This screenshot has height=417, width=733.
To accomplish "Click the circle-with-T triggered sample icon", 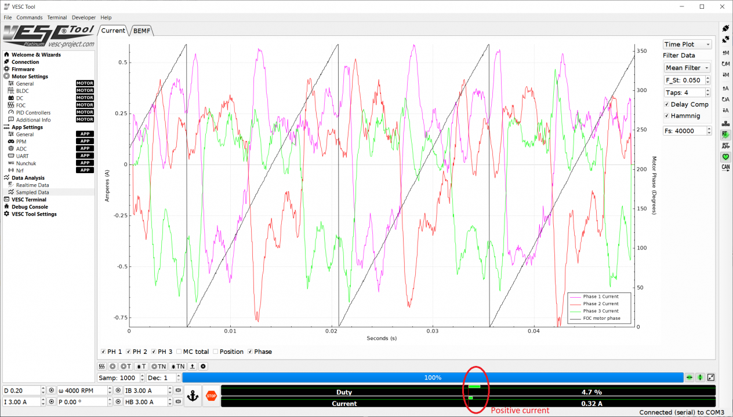I will [125, 366].
